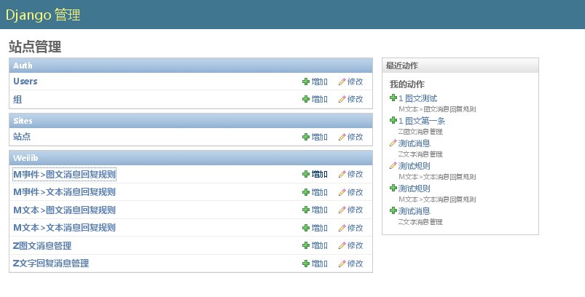
Task: Click pencil icon for M事件>文本消息回复规则
Action: [342, 192]
